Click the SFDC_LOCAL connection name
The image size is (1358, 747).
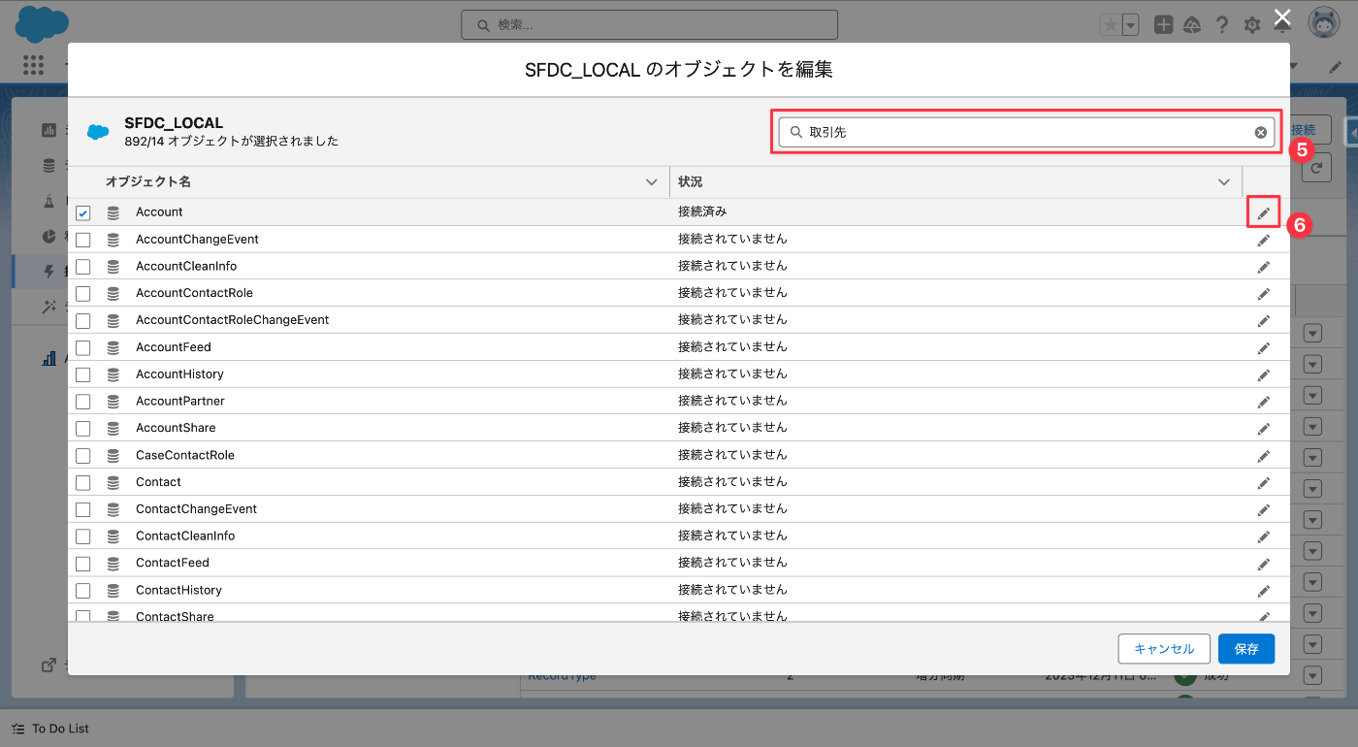174,123
